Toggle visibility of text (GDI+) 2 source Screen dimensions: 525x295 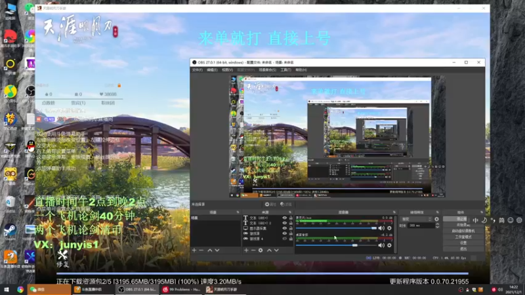tap(285, 223)
